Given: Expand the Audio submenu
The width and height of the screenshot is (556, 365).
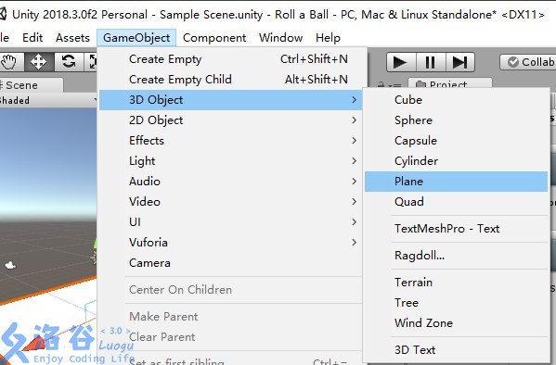Looking at the screenshot, I should (x=230, y=182).
